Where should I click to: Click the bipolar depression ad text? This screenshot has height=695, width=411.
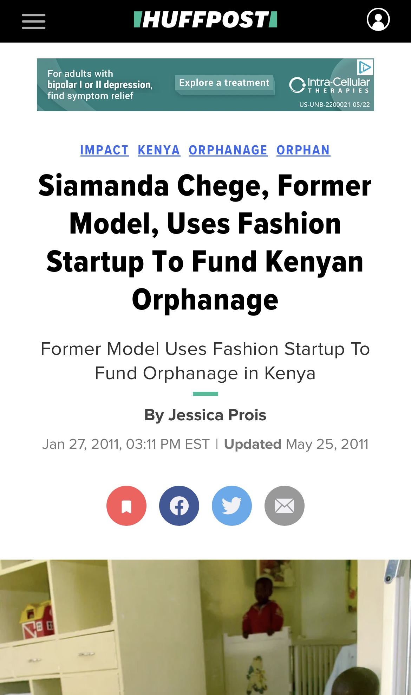coord(100,85)
